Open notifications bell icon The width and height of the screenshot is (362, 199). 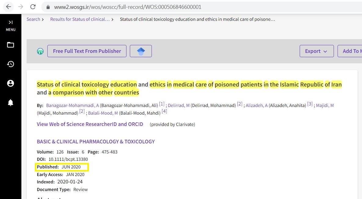11,103
